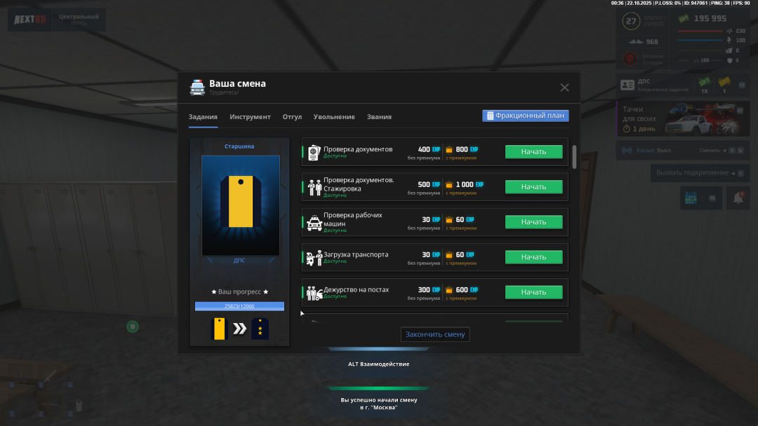The height and width of the screenshot is (426, 758).
Task: Start the Проверка документов task
Action: (x=533, y=151)
